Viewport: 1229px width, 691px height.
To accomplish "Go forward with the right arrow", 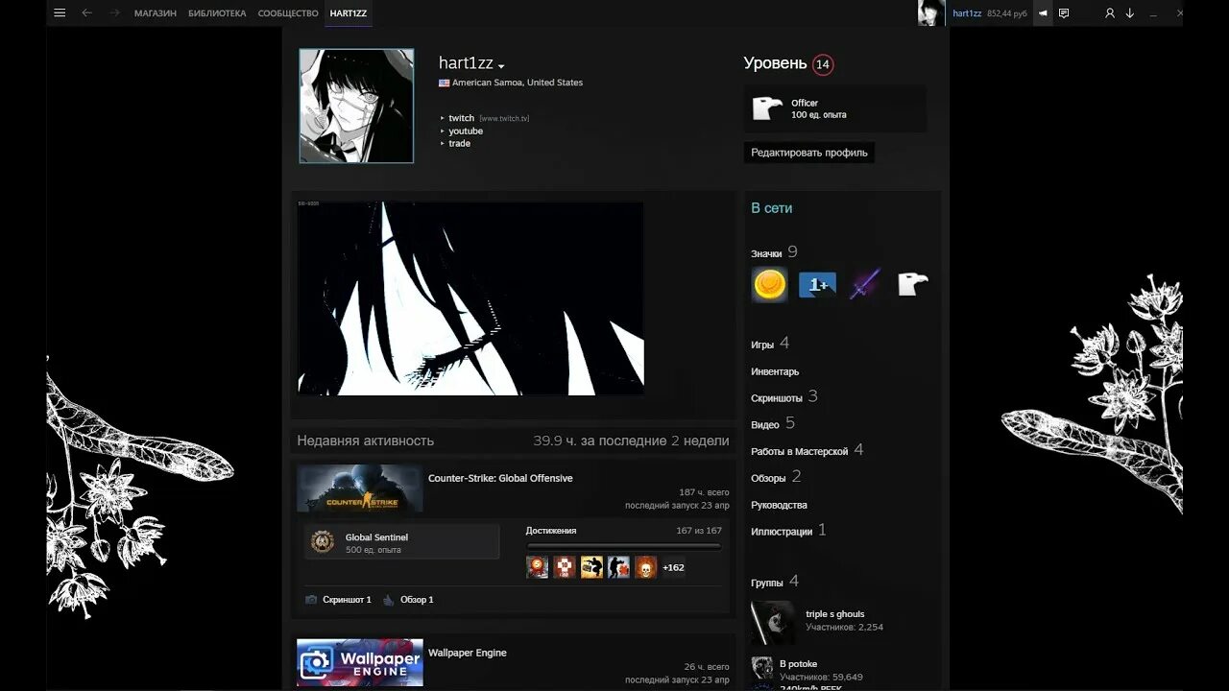I will point(114,13).
